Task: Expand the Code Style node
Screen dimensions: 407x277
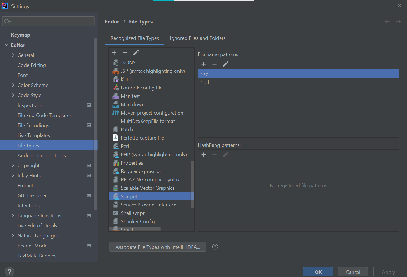Action: click(13, 95)
